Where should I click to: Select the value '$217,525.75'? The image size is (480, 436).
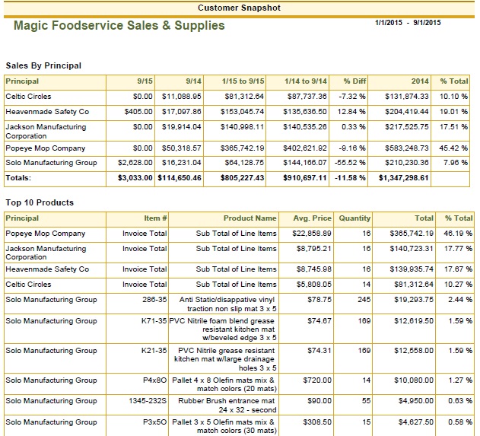407,127
